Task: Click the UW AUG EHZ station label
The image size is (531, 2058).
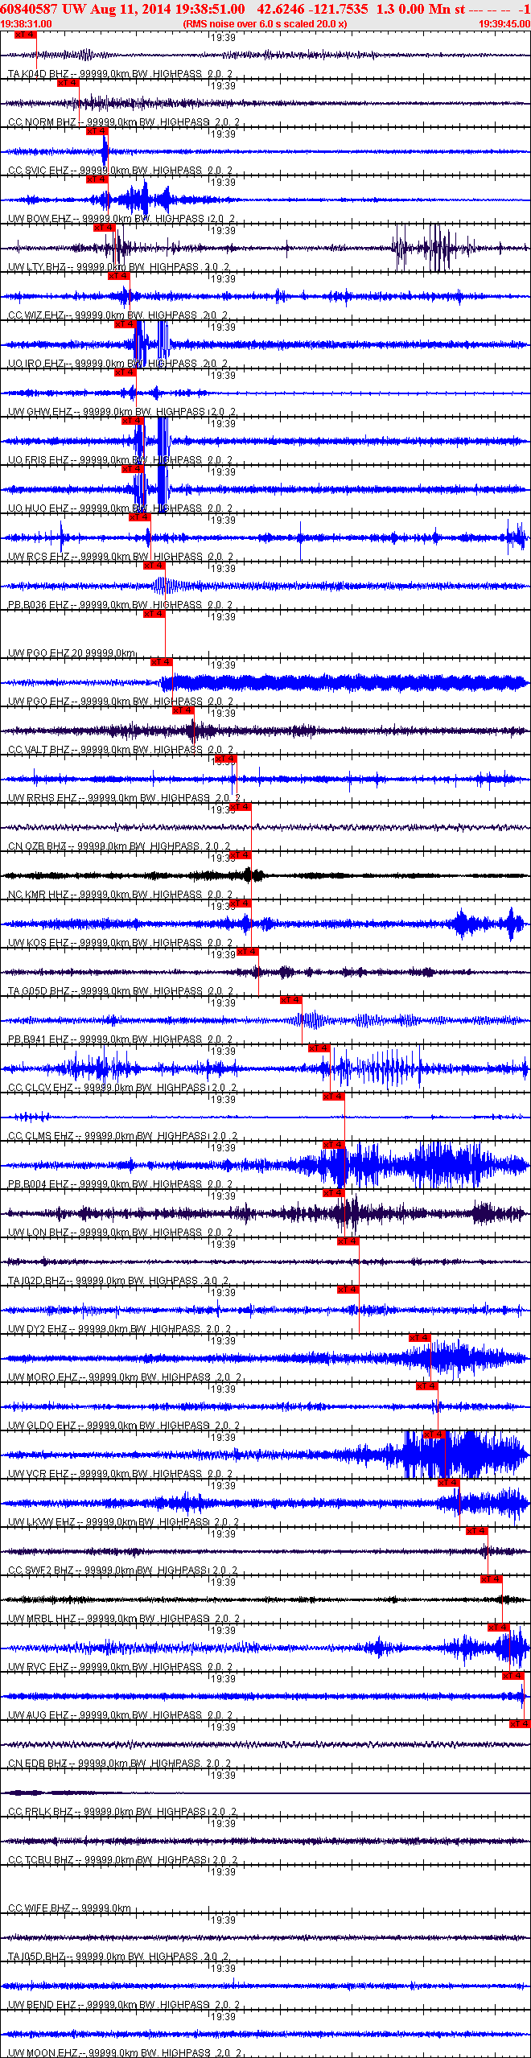Action: click(121, 1715)
